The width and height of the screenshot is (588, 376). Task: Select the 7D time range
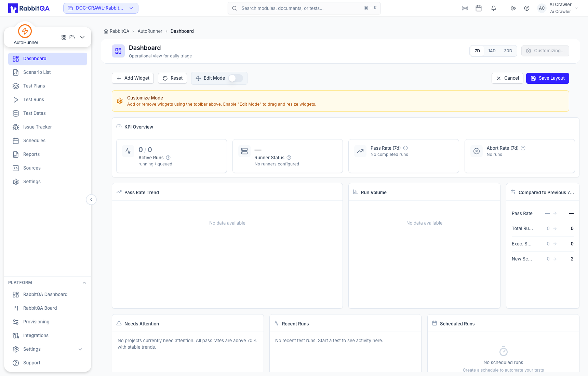[477, 51]
